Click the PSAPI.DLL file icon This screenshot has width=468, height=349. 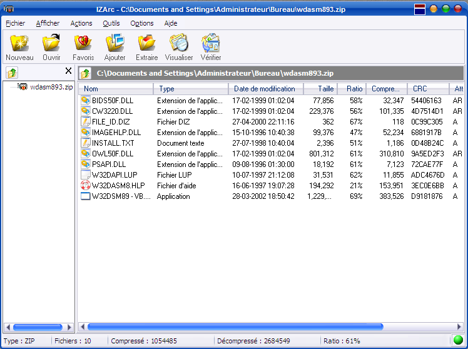coord(85,164)
